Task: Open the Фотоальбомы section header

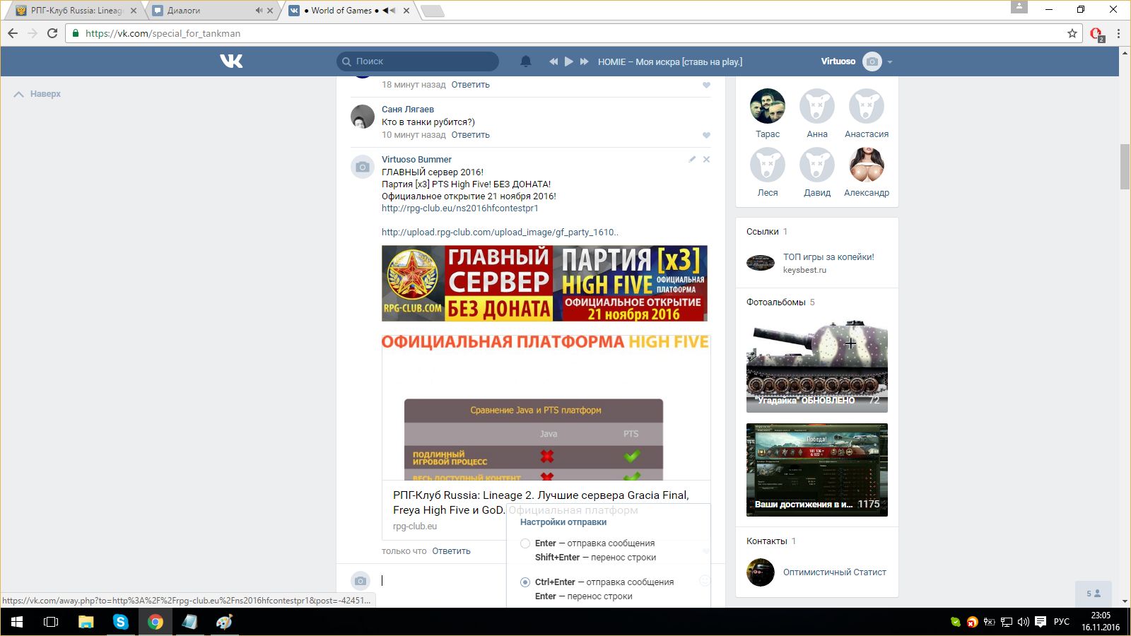Action: [x=776, y=302]
